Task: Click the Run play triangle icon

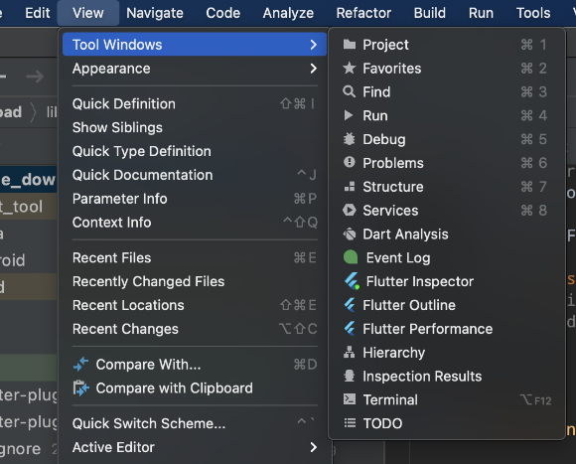Action: (349, 115)
